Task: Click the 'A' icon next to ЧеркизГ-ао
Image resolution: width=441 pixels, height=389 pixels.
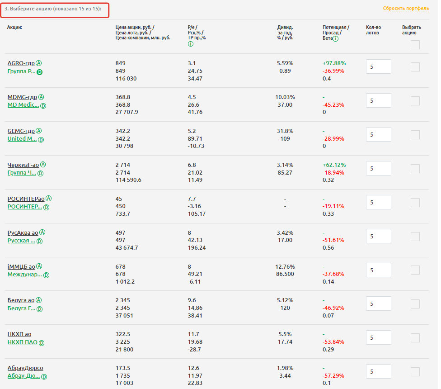Action: (x=43, y=165)
